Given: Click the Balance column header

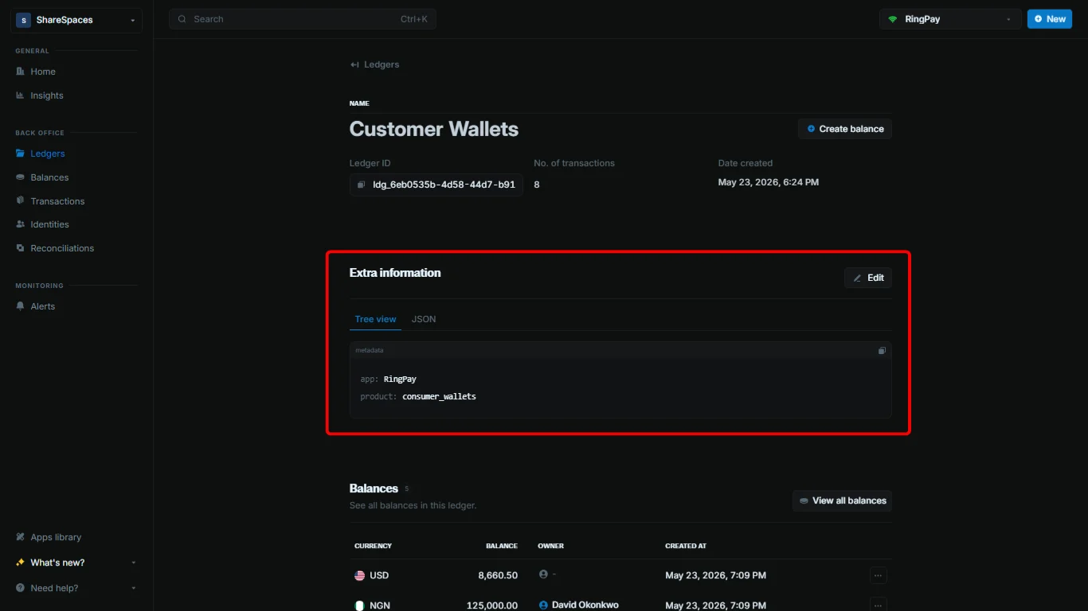Looking at the screenshot, I should click(x=502, y=546).
